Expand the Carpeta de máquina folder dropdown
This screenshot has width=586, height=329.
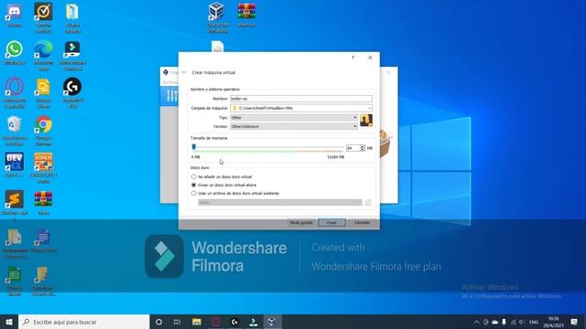point(369,108)
